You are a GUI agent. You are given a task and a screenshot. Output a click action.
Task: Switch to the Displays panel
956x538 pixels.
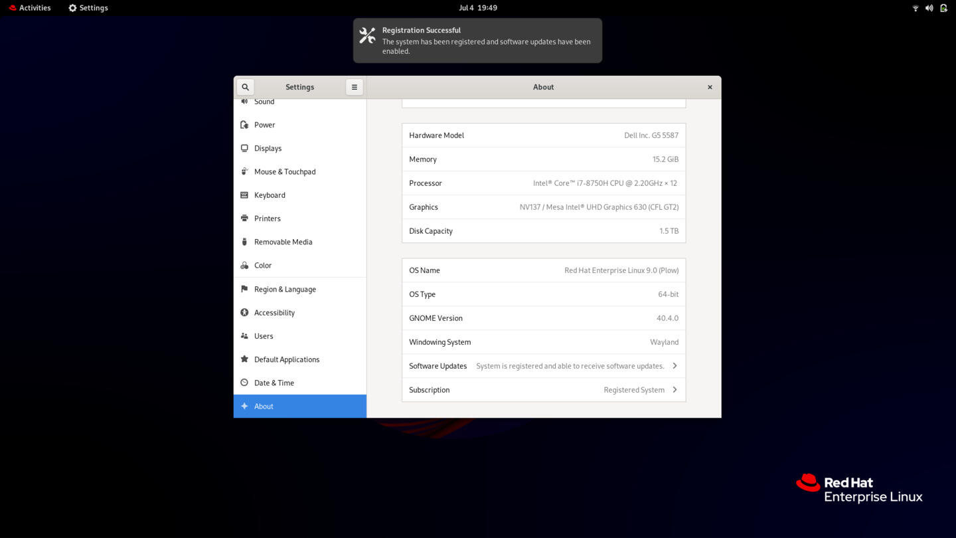click(x=300, y=148)
